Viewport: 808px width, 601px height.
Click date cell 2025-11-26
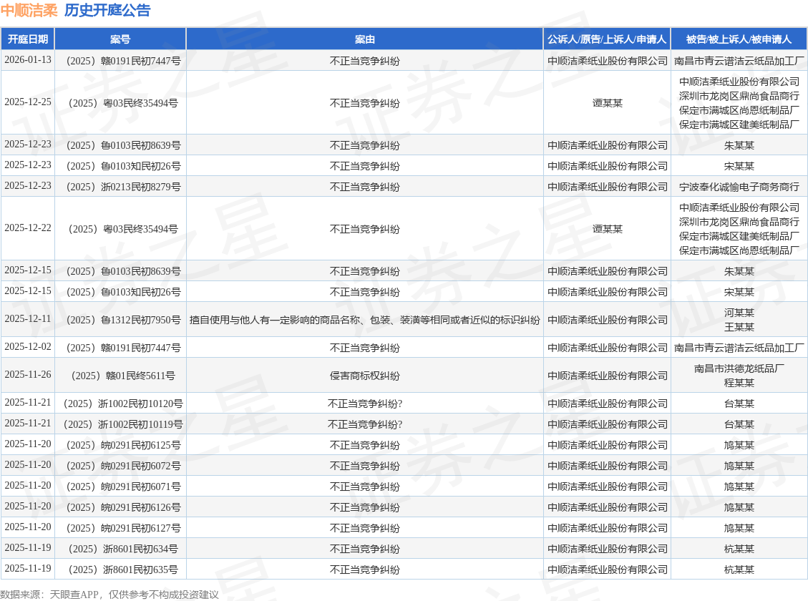28,374
